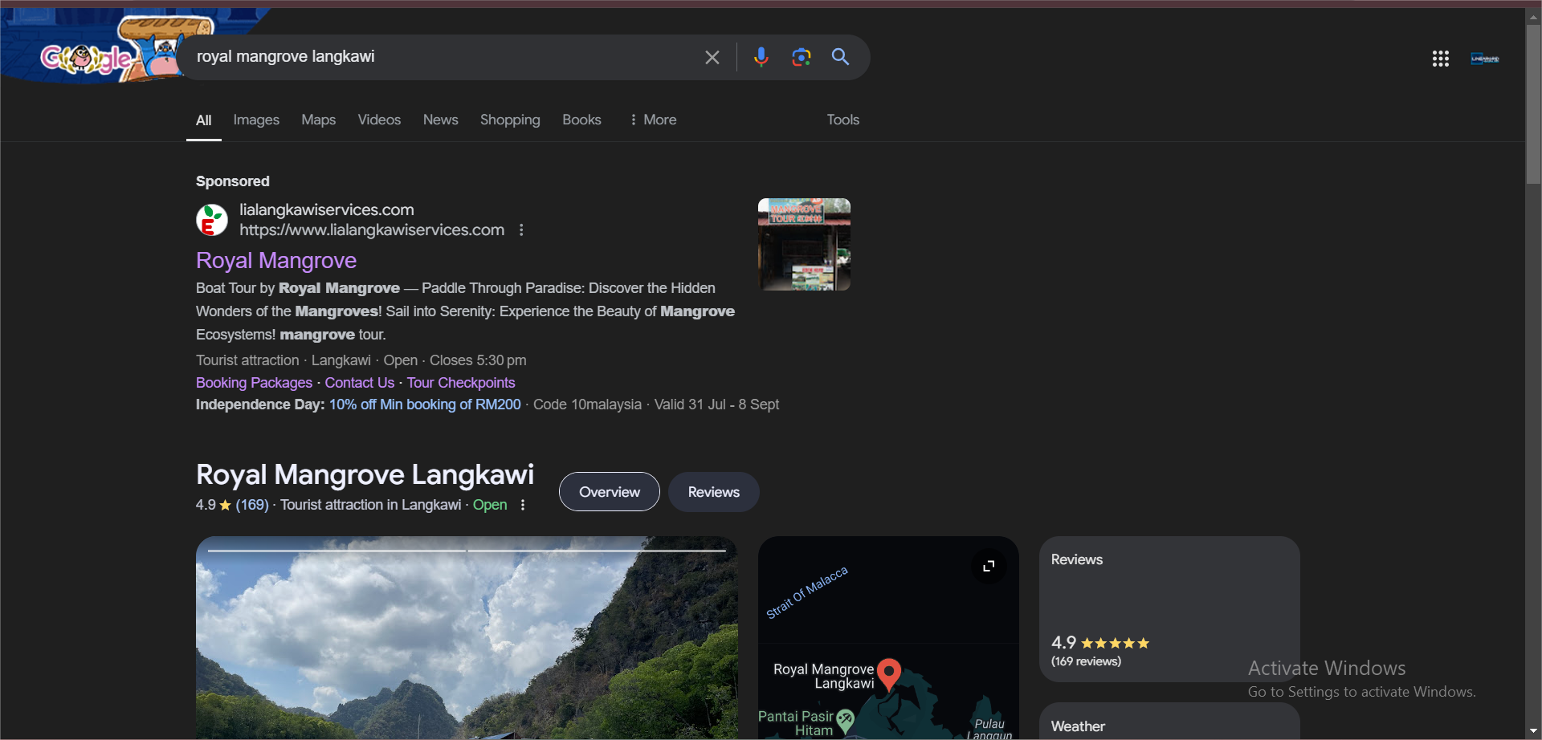The image size is (1542, 740).
Task: Open the Tour Checkpoints link
Action: click(461, 383)
